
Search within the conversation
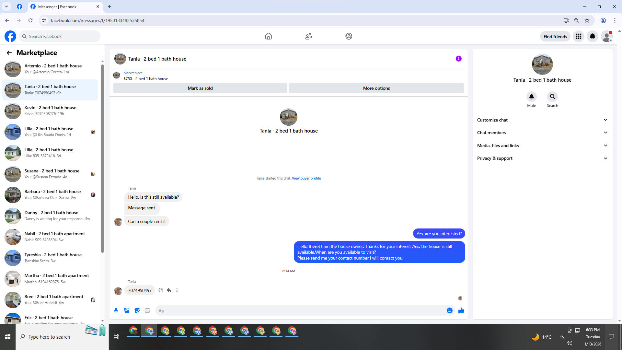coord(552,97)
